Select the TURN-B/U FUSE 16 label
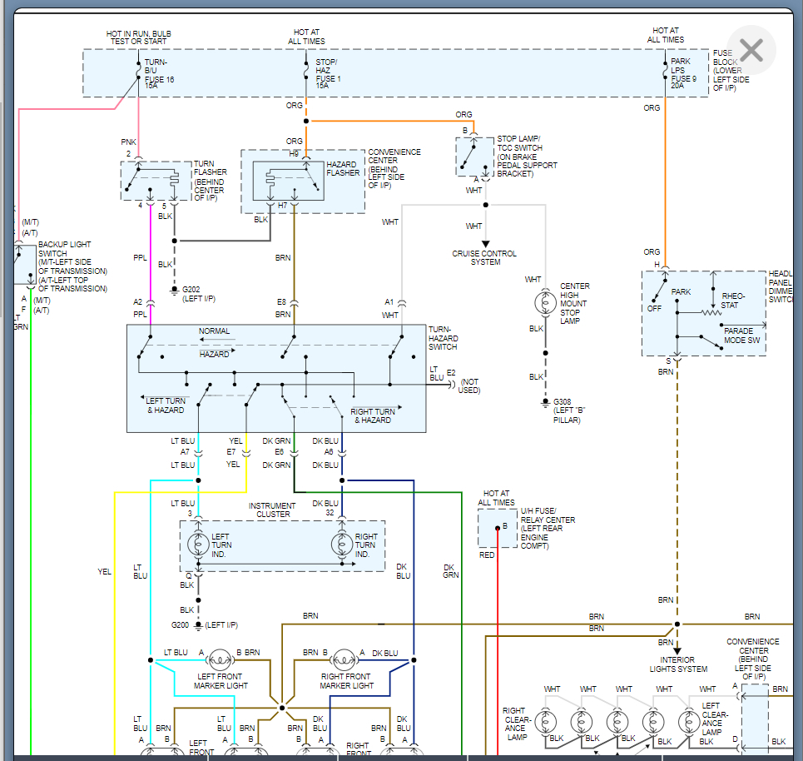This screenshot has width=803, height=761. tap(159, 74)
